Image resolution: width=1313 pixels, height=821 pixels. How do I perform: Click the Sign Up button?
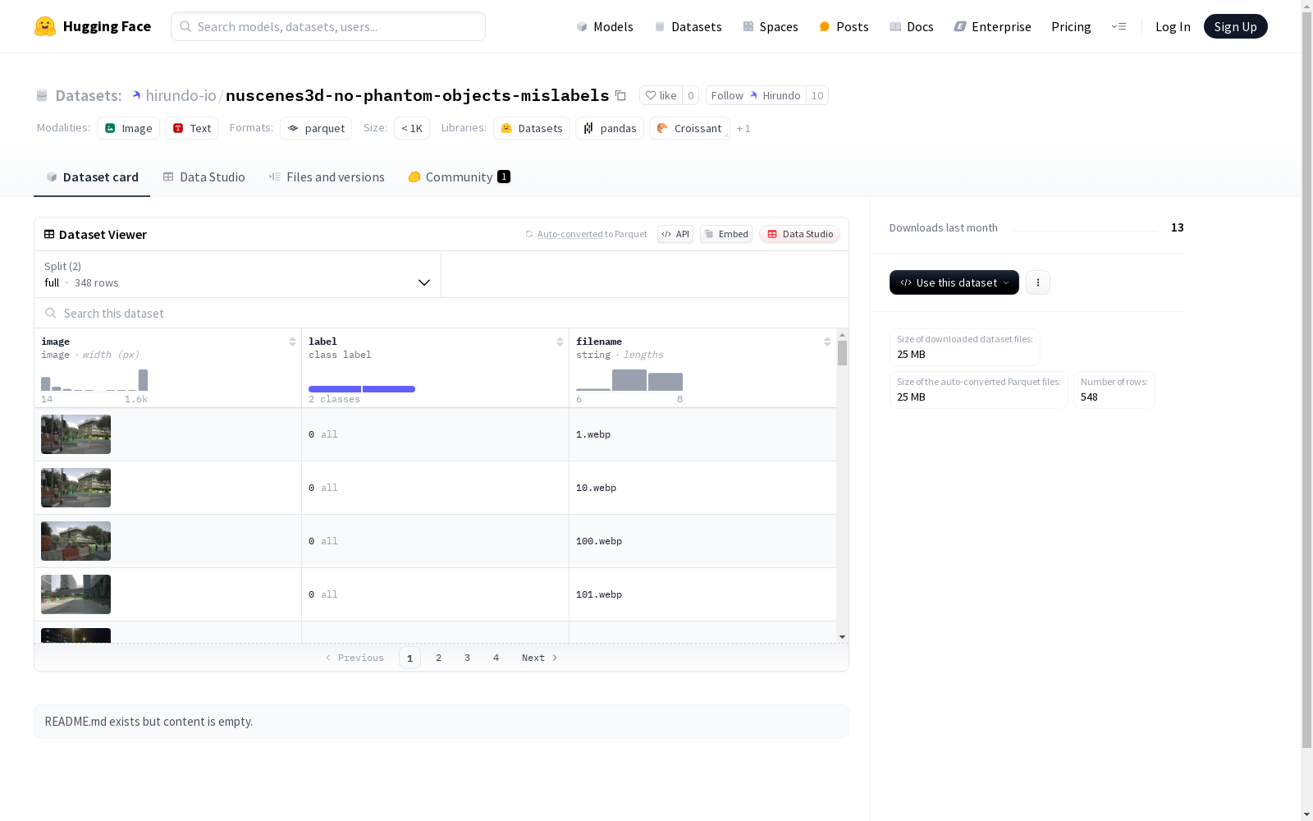coord(1235,26)
